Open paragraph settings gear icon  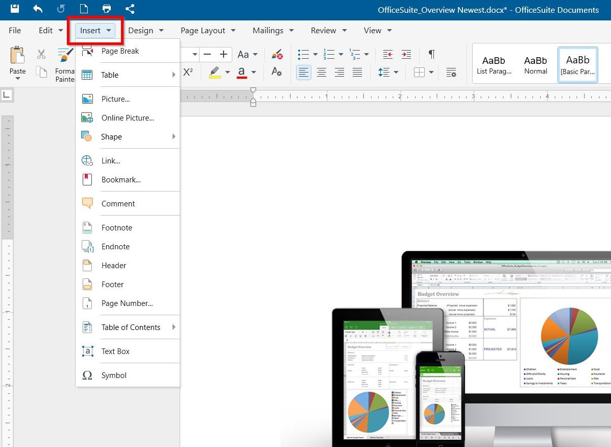point(451,72)
